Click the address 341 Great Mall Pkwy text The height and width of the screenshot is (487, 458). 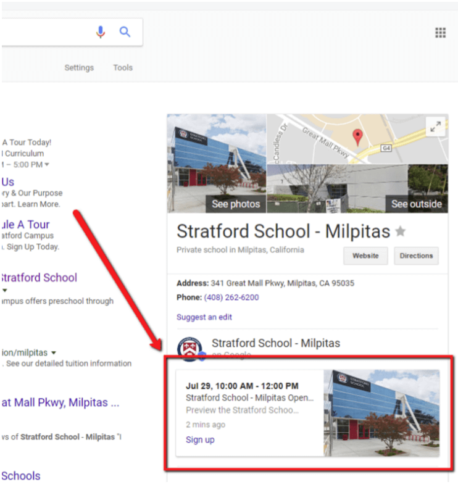[x=282, y=283]
